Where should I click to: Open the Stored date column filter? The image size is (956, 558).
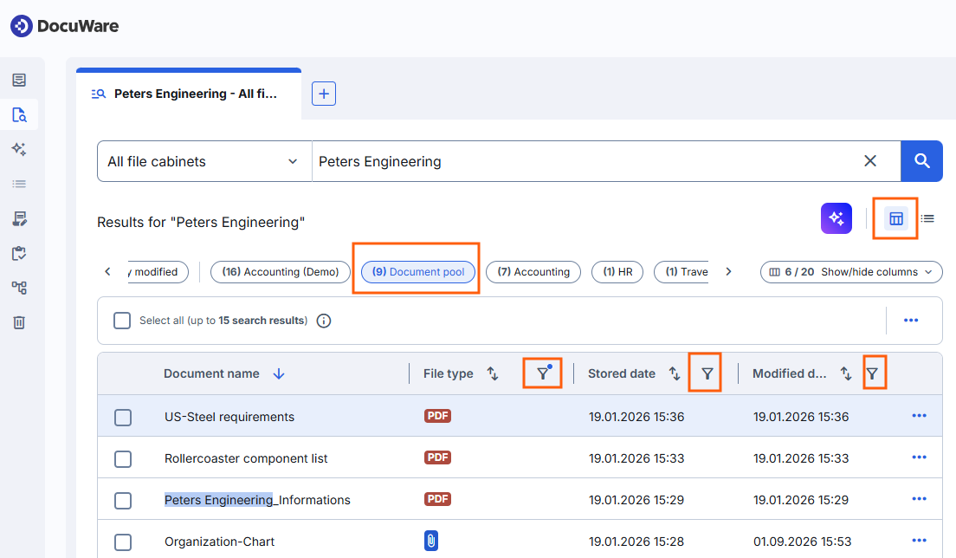707,373
